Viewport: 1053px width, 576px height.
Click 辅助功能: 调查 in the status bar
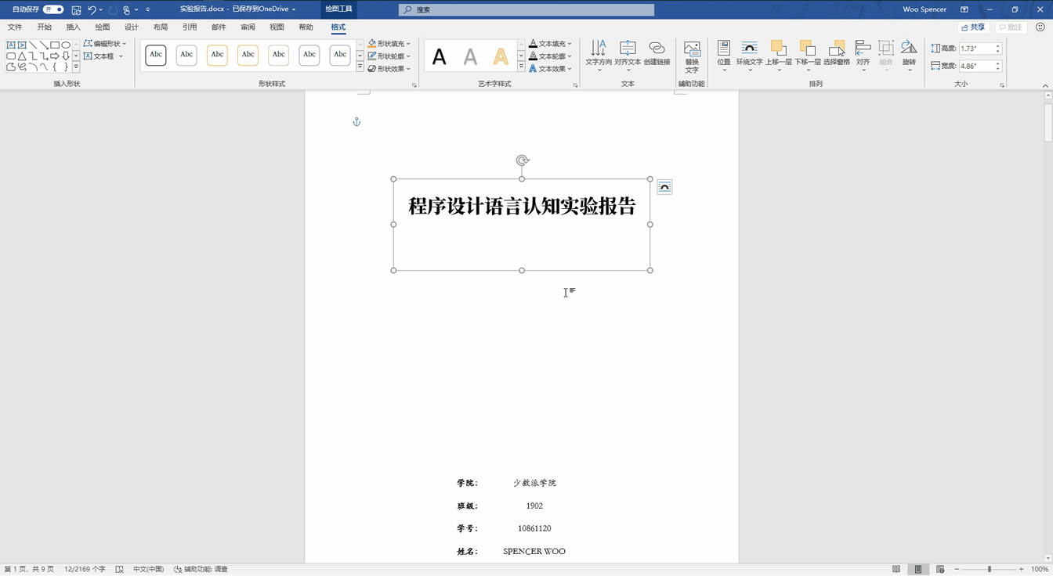199,569
